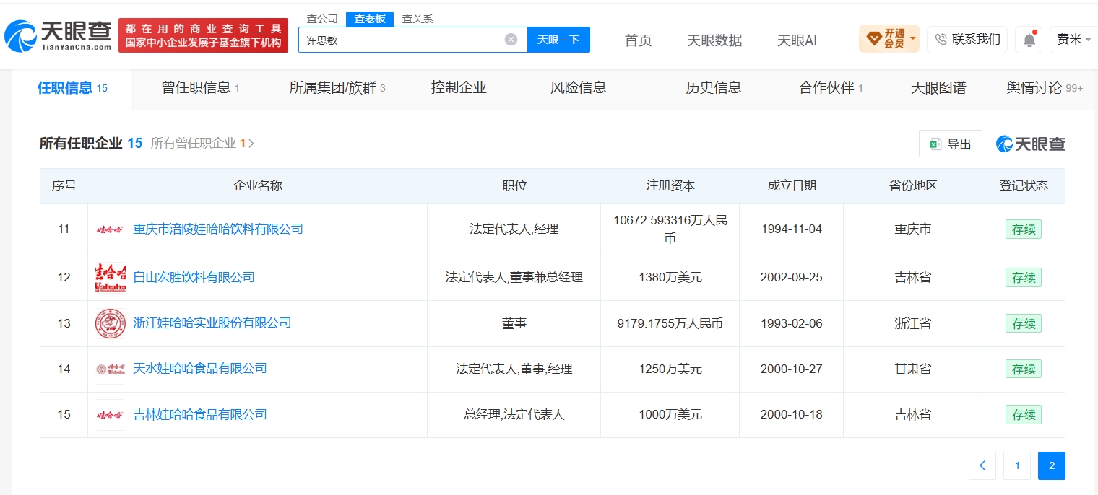Open the 重庆市涪陵娃哈哈饮料 company logo thumbnail

pos(111,229)
